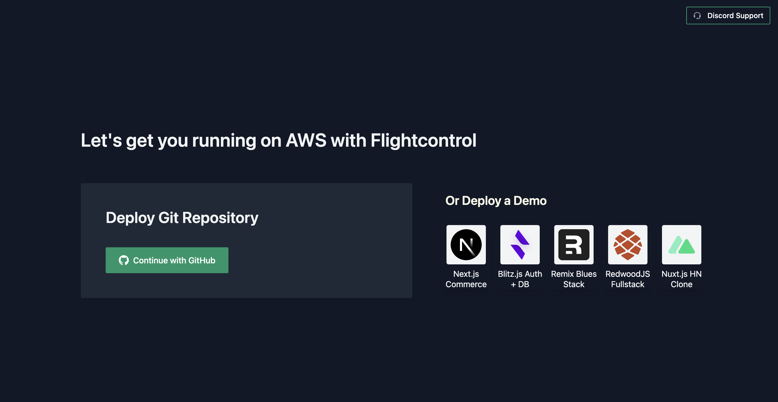Pick the Nuxt.js HN Clone label
The height and width of the screenshot is (402, 778).
tap(681, 279)
